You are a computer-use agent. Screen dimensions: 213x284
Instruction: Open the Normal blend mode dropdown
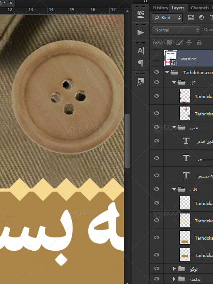[x=176, y=30]
